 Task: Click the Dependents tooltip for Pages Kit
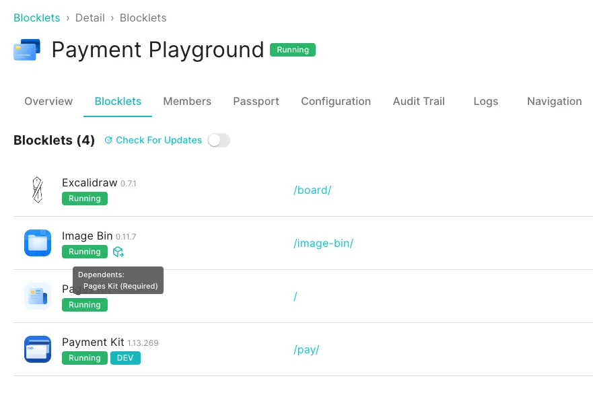[x=118, y=280]
